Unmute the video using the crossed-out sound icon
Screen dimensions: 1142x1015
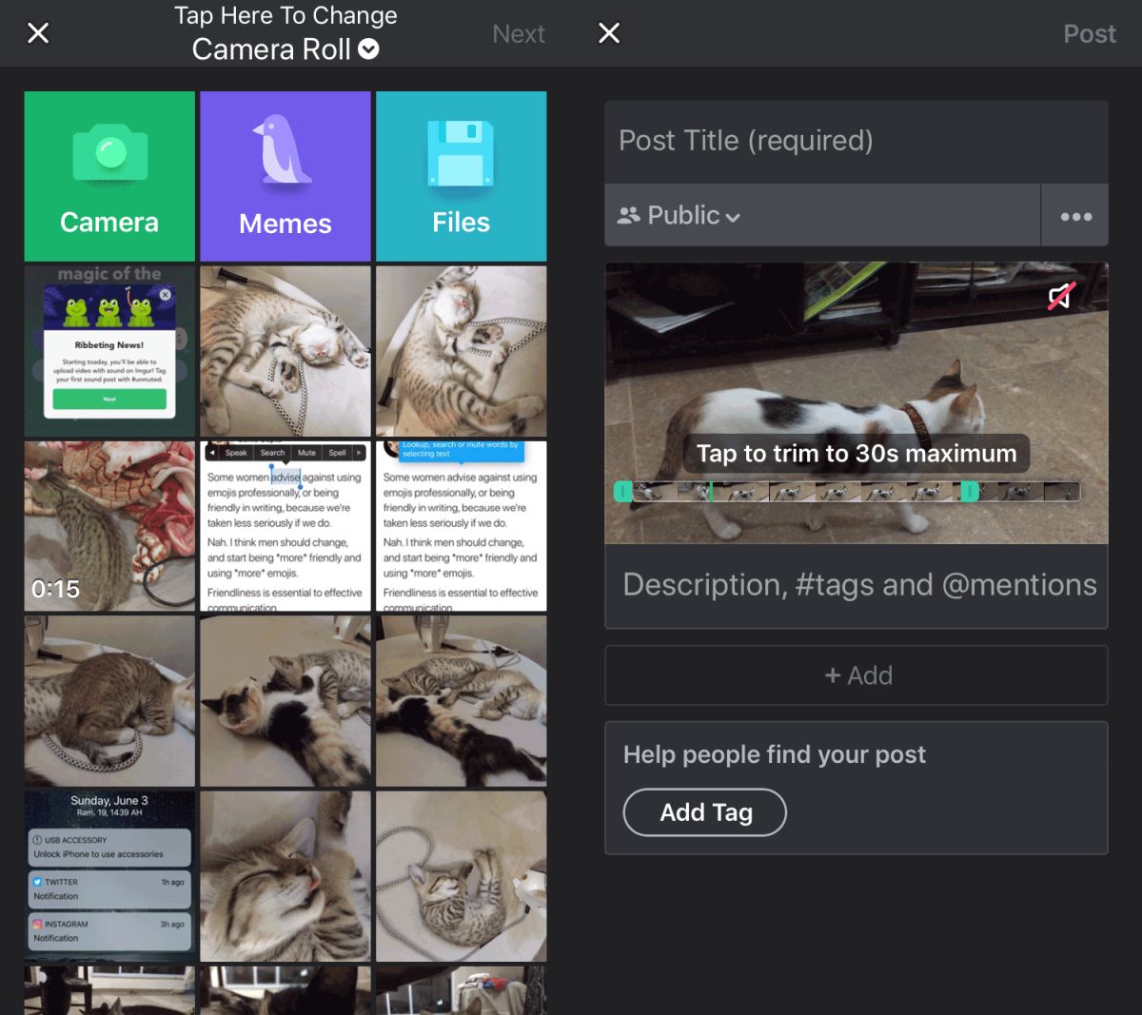[1061, 296]
